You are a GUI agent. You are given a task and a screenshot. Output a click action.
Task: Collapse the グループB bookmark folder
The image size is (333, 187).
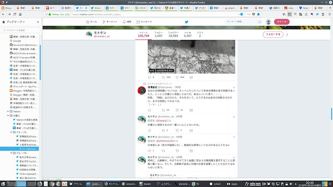pyautogui.click(x=11, y=153)
